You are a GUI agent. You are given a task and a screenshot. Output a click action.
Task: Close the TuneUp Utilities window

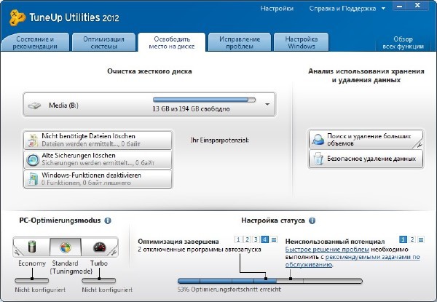click(x=417, y=6)
